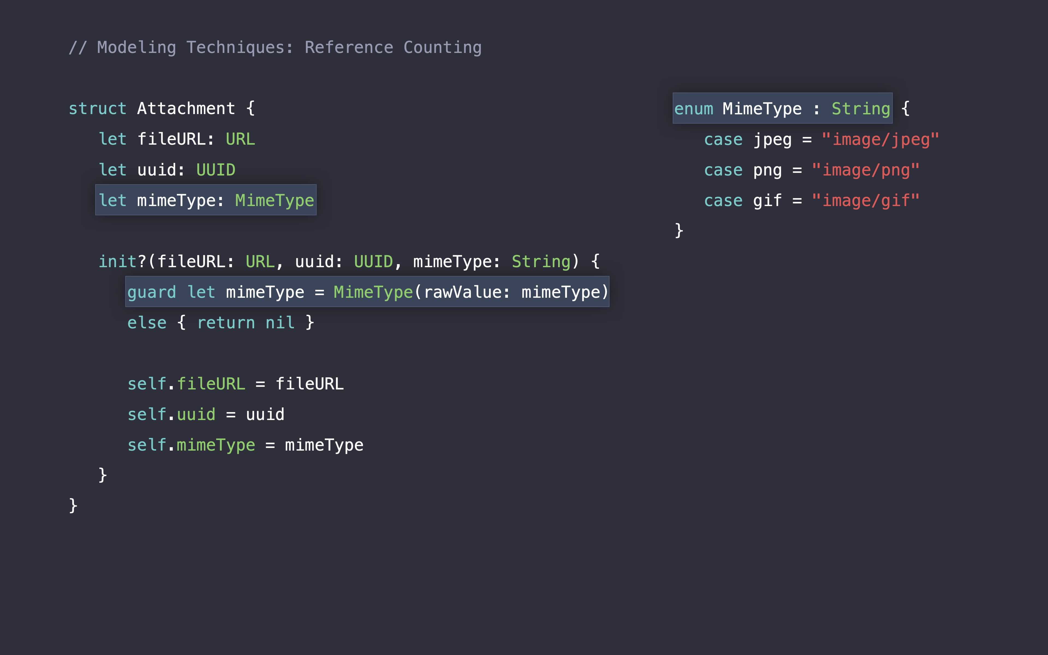Click the self.fileURL assignment line

tap(235, 384)
